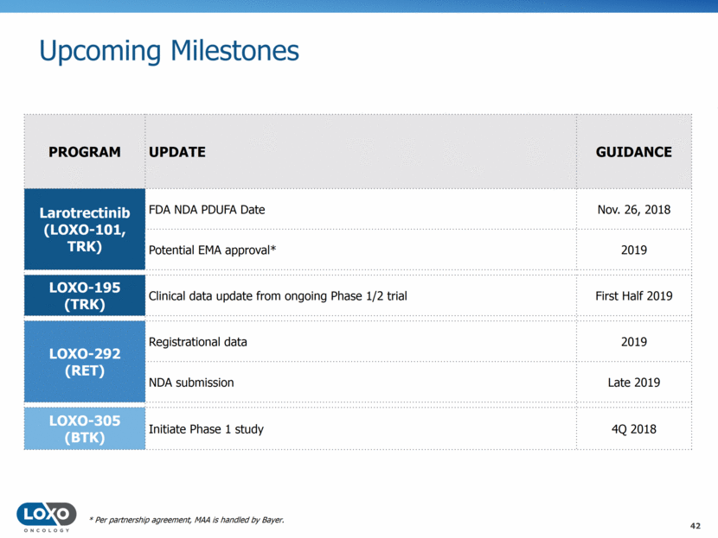Select the LOXO-195 (TRK) program cell
718x538 pixels.
85,296
